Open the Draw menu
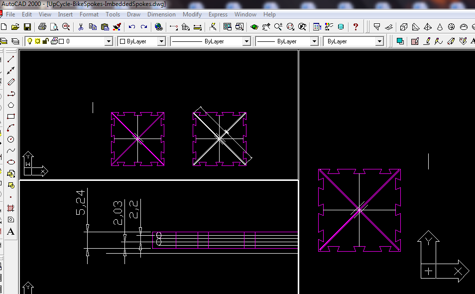 [133, 14]
